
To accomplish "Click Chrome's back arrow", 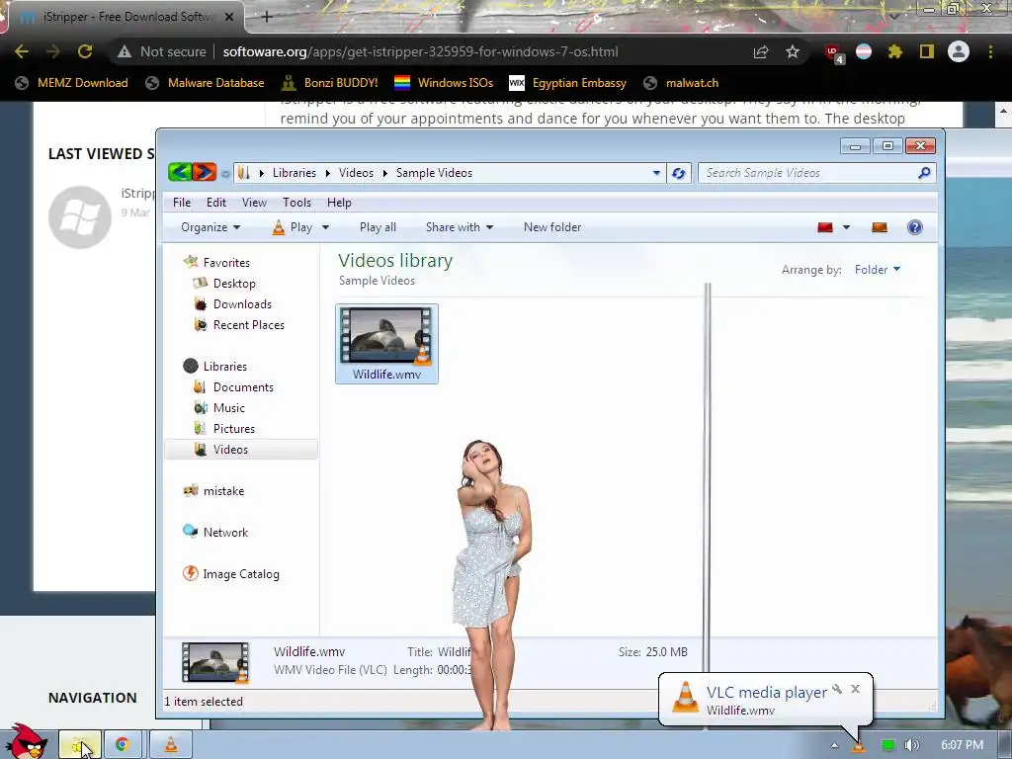I will tap(22, 51).
